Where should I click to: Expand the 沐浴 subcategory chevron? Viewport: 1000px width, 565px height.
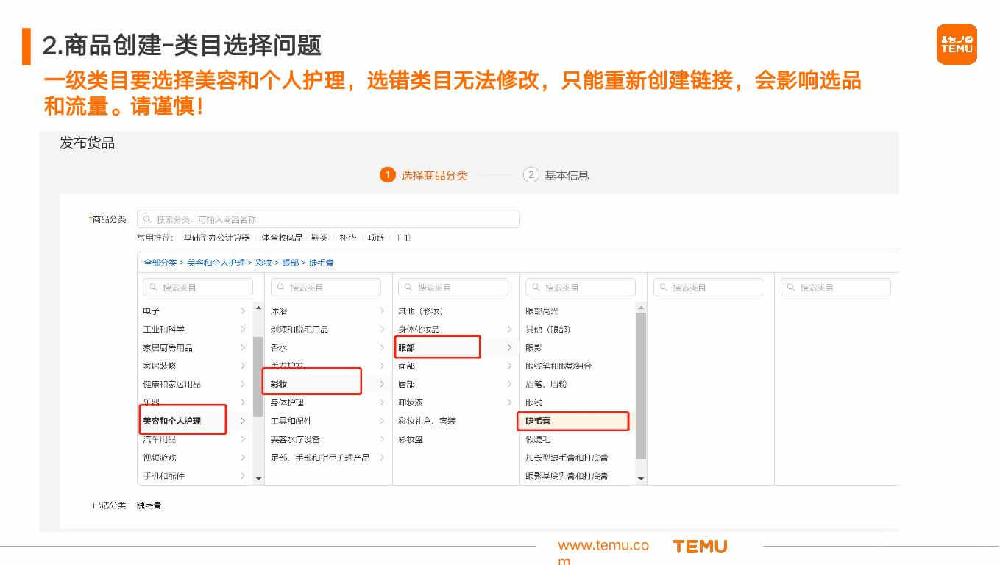(382, 311)
